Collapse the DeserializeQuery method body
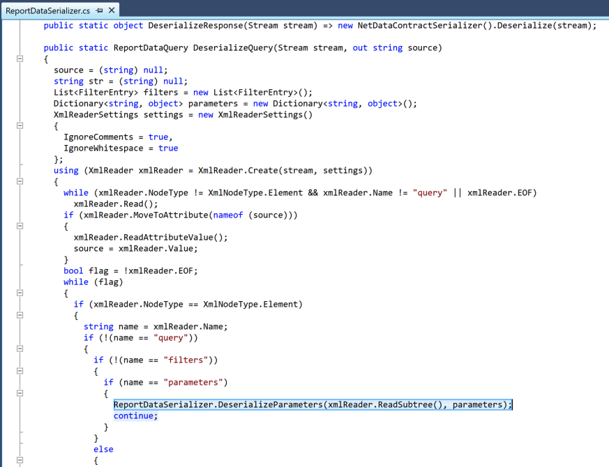Screen dimensions: 609x467 pyautogui.click(x=20, y=59)
